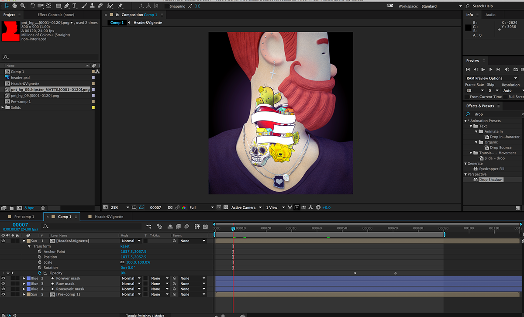Select the Puppet Pin tool
Viewport: 524px width, 317px height.
[x=120, y=6]
